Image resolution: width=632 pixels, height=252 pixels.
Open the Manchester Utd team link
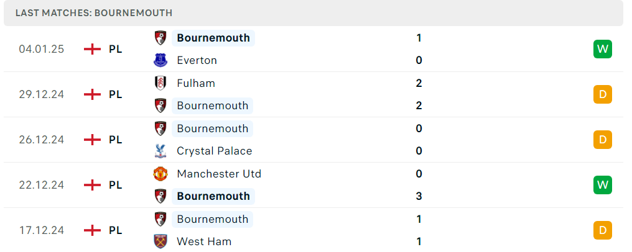(x=219, y=174)
